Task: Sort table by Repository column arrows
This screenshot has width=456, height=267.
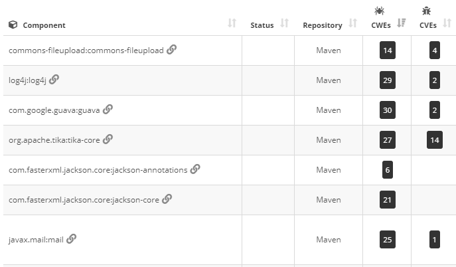Action: coord(352,23)
